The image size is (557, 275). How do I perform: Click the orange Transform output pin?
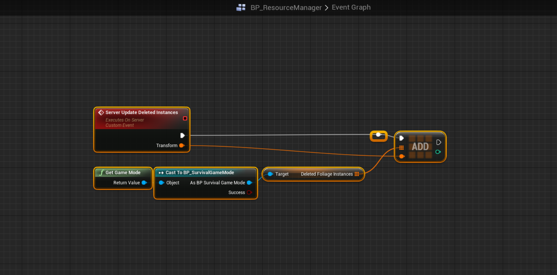coord(182,145)
